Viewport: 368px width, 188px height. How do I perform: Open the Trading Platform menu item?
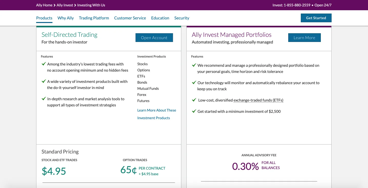[94, 18]
